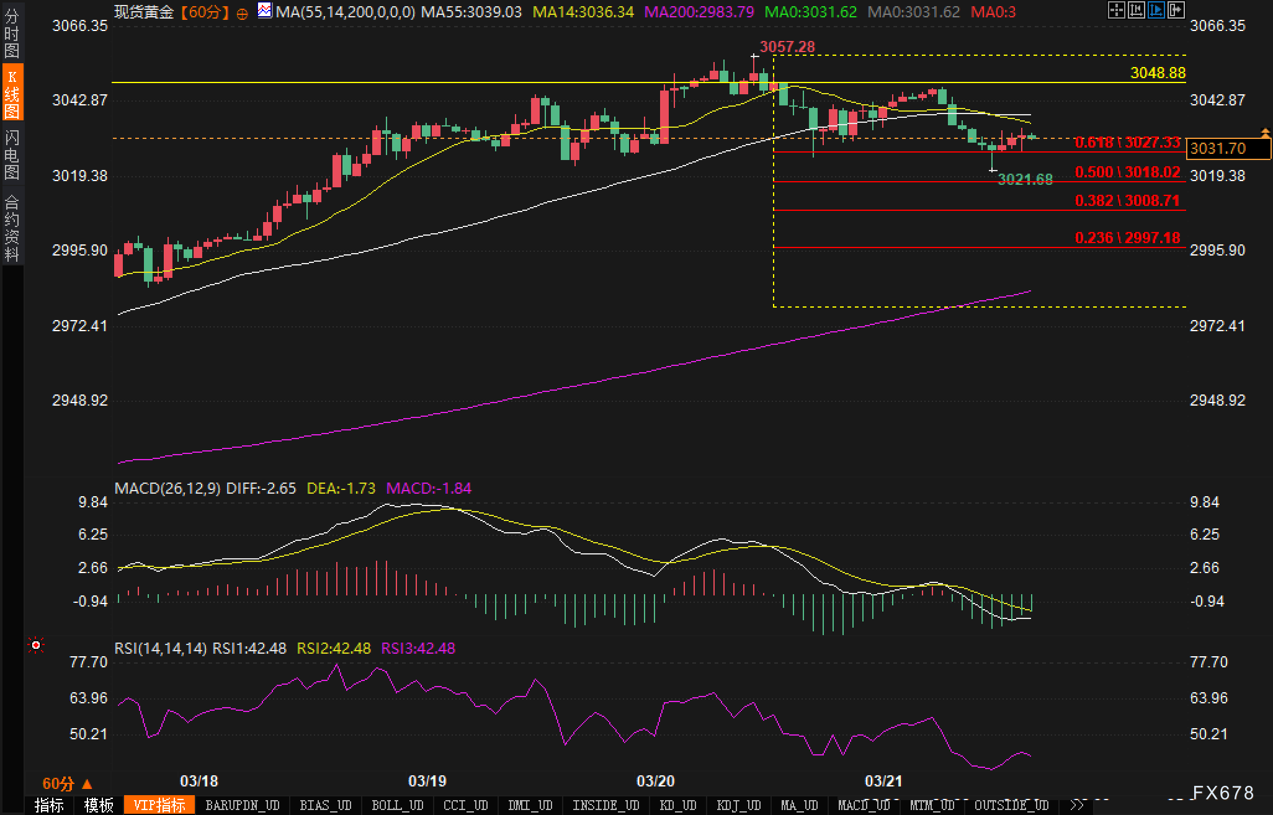Click the 模板 button at bottom
1273x815 pixels.
[99, 805]
